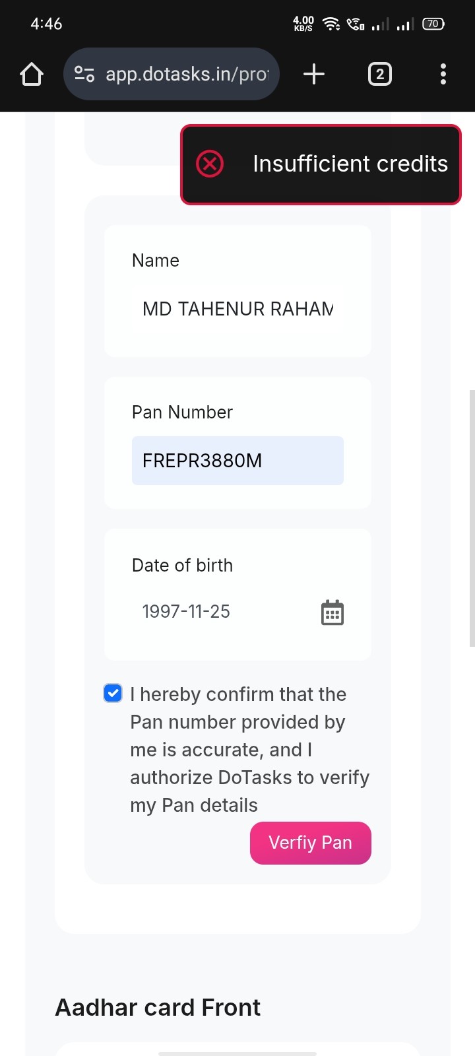Tap the Aadhar card Front heading

pyautogui.click(x=158, y=1008)
